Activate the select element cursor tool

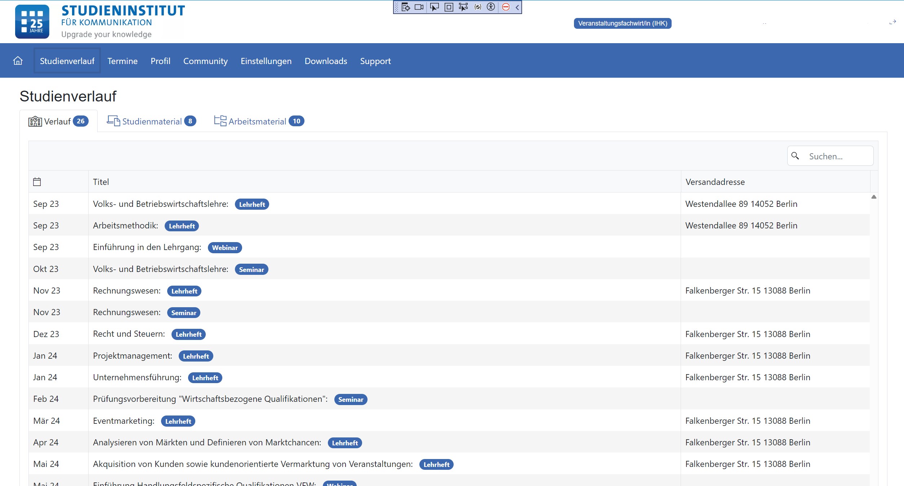(x=435, y=7)
